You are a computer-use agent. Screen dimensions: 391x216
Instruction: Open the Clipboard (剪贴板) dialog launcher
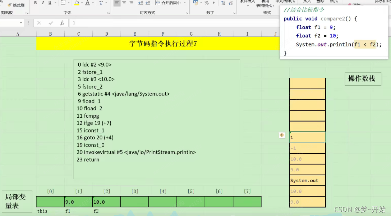(27, 13)
